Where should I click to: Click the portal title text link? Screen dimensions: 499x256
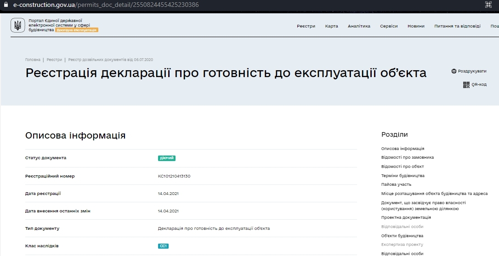pos(59,25)
